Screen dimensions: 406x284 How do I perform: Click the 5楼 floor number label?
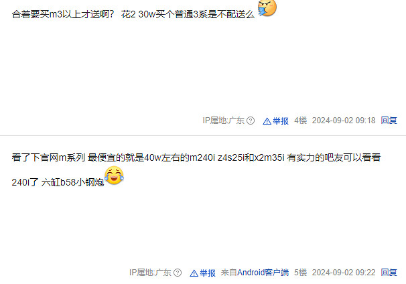[x=300, y=273]
